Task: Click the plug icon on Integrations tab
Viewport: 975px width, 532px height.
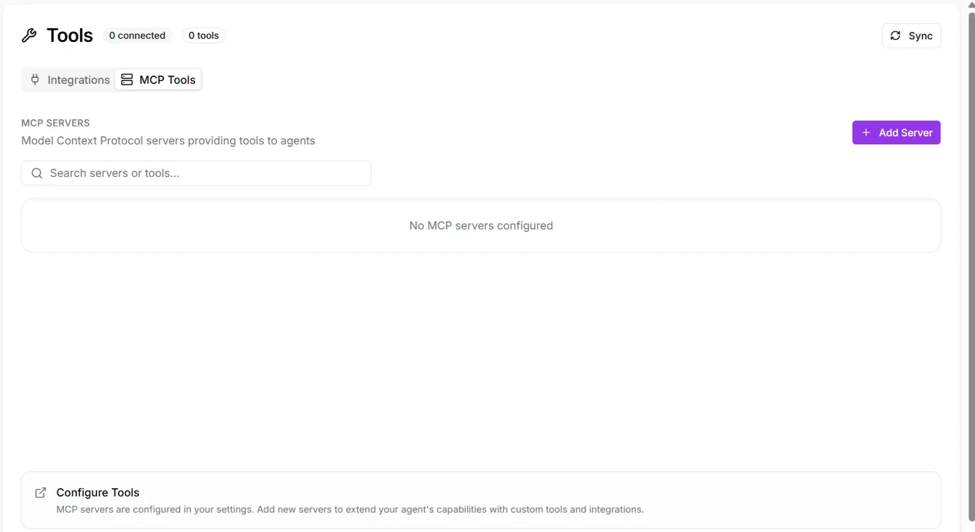Action: pyautogui.click(x=35, y=80)
